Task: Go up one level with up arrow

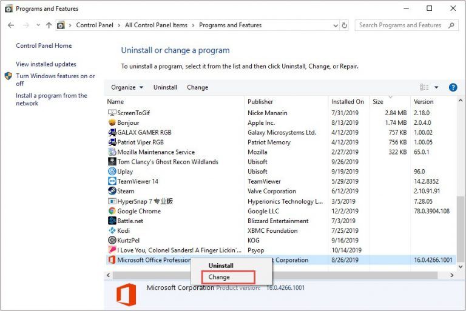Action: (x=49, y=25)
